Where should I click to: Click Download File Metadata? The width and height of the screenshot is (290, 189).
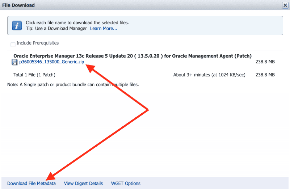point(31,183)
